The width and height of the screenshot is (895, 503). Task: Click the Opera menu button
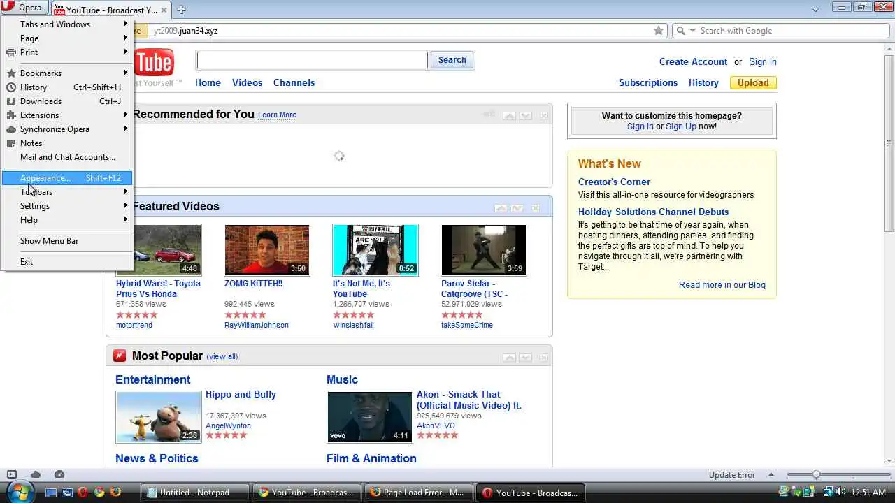point(25,8)
